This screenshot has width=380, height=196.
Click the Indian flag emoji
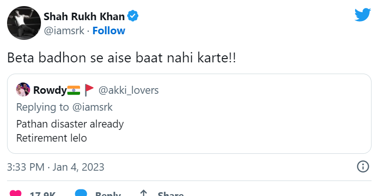click(74, 89)
